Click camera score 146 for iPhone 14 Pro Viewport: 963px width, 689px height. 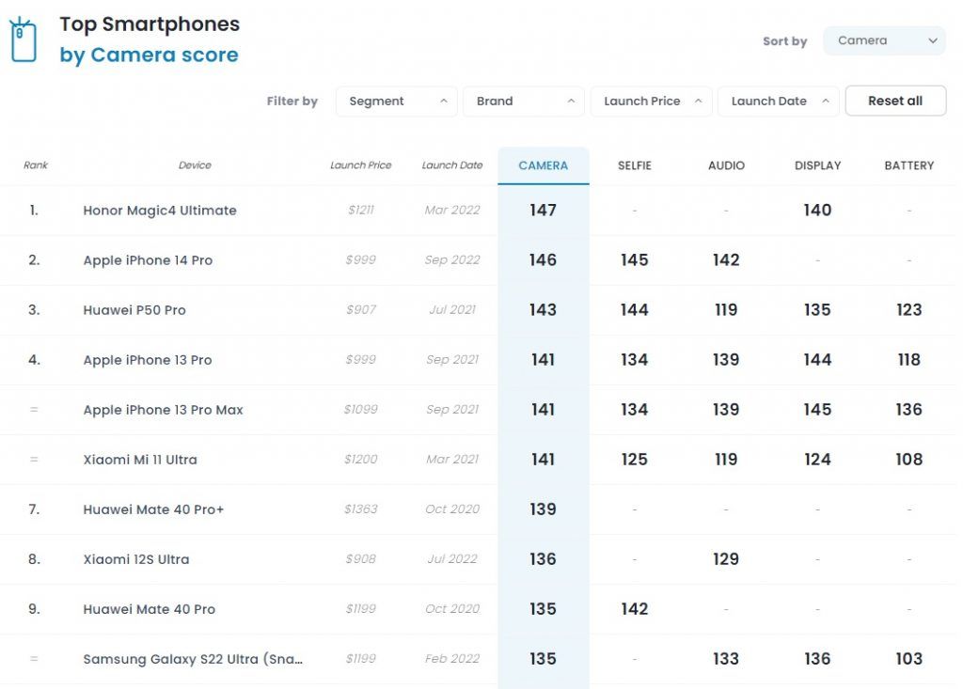click(543, 260)
